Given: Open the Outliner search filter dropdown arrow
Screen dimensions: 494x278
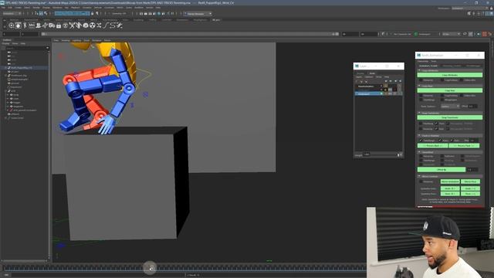Looking at the screenshot, I should 48,48.
